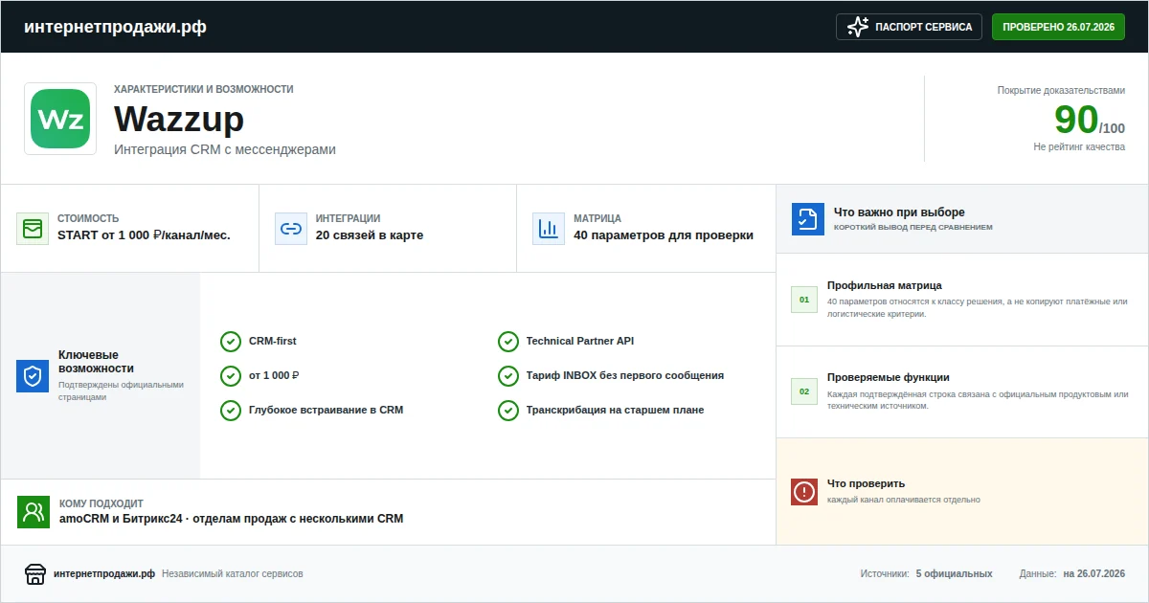Click the Wazzup title heading
The height and width of the screenshot is (603, 1149).
(179, 119)
